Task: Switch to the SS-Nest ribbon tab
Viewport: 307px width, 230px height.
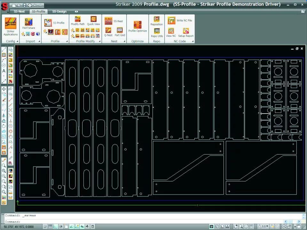Action: pos(19,12)
